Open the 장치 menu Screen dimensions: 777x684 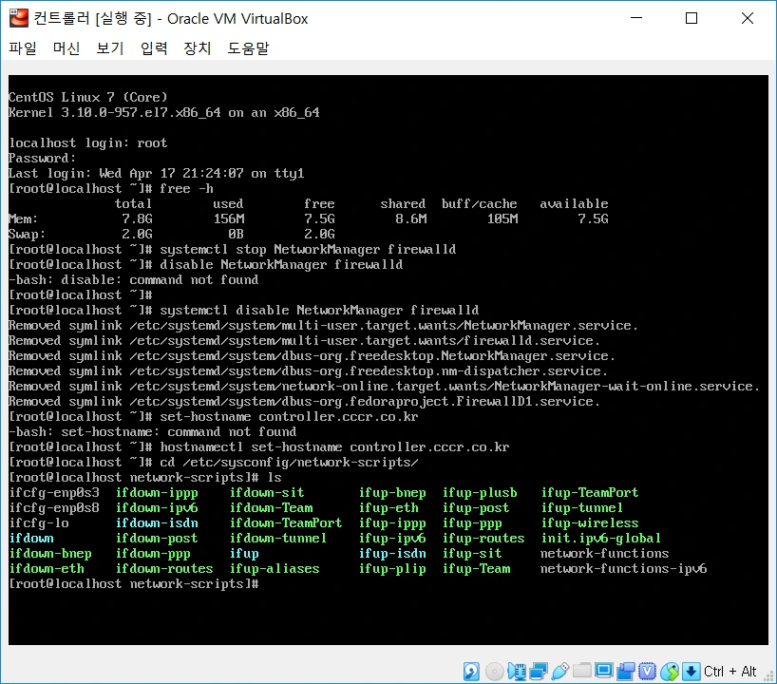coord(198,48)
